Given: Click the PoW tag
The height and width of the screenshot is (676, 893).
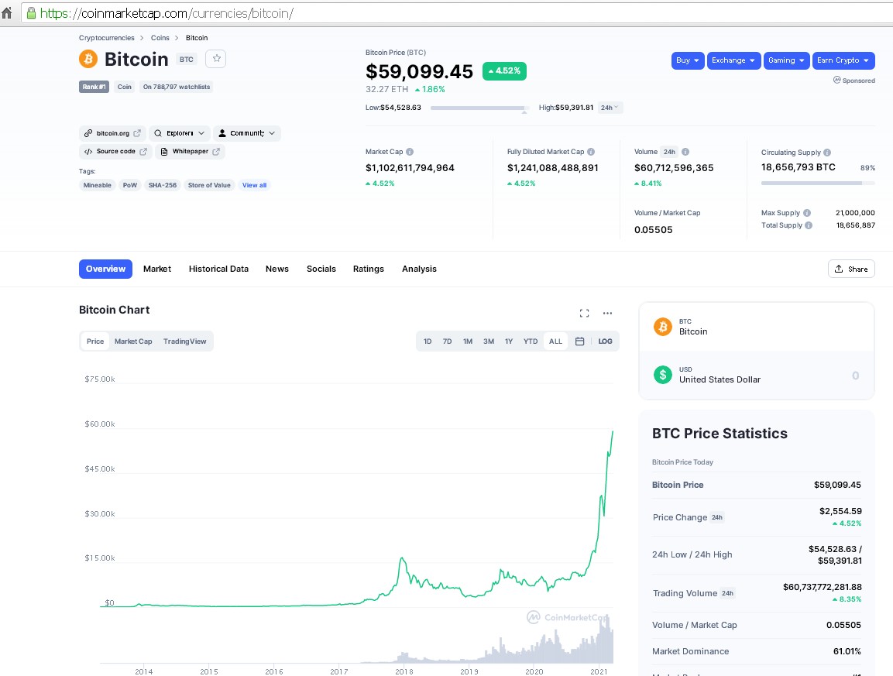Looking at the screenshot, I should pos(130,185).
